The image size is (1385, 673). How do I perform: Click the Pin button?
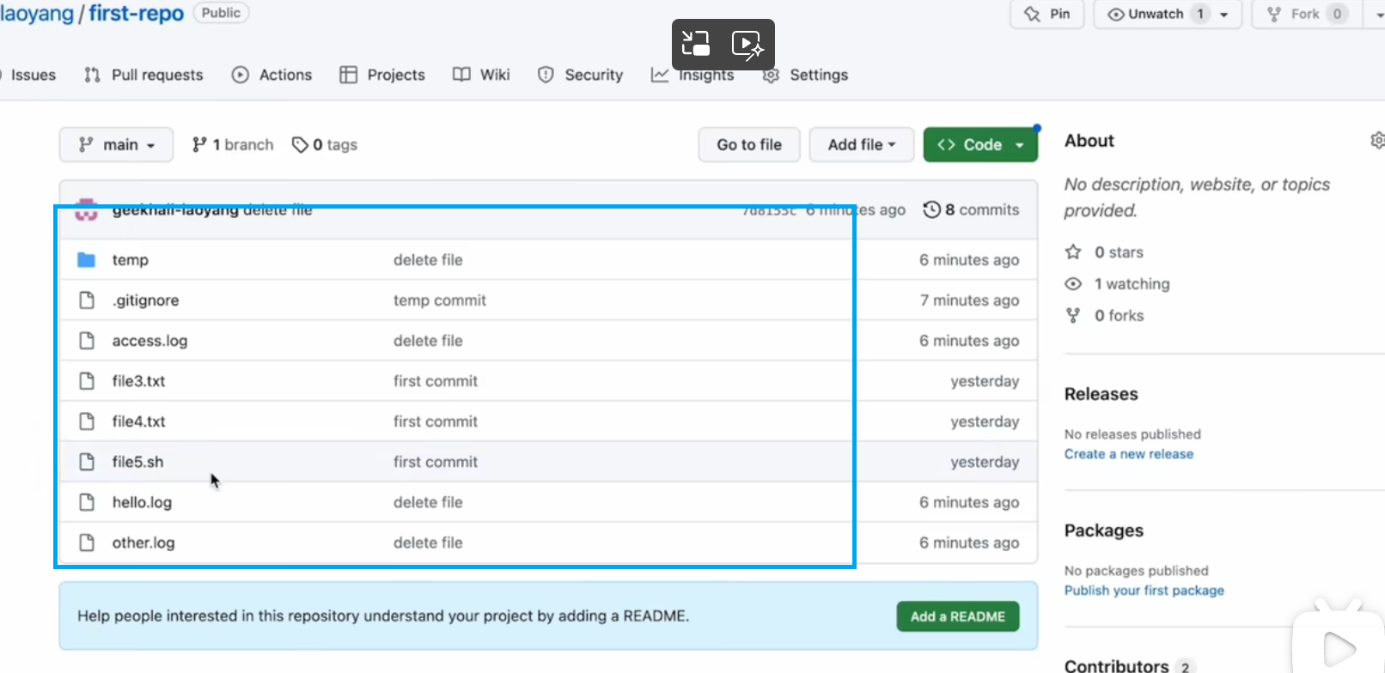[1047, 14]
